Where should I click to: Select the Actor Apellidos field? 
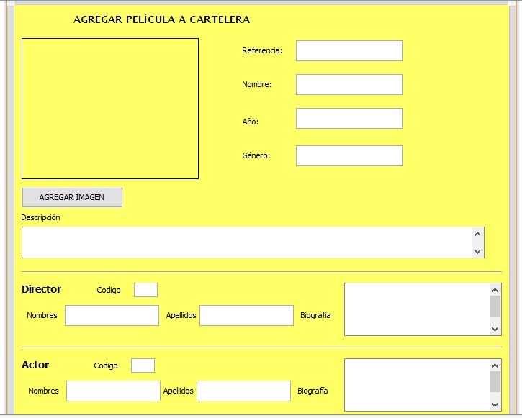[243, 391]
